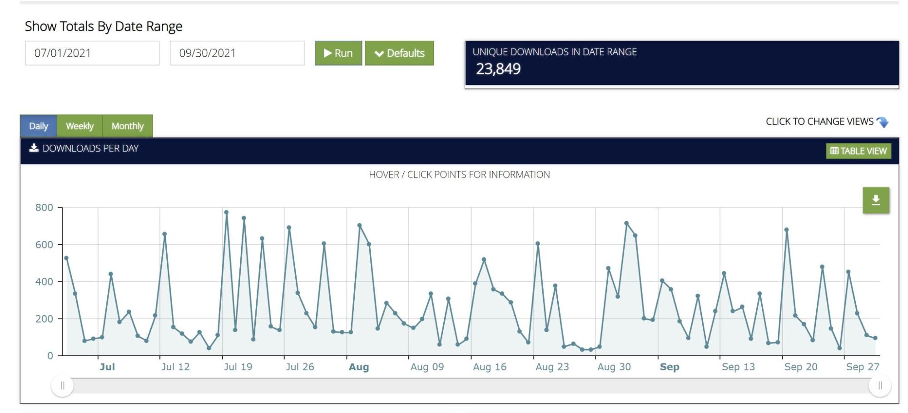908x413 pixels.
Task: Click the Aug 31 peak data point
Action: pos(626,223)
